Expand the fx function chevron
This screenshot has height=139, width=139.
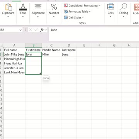[46, 30]
